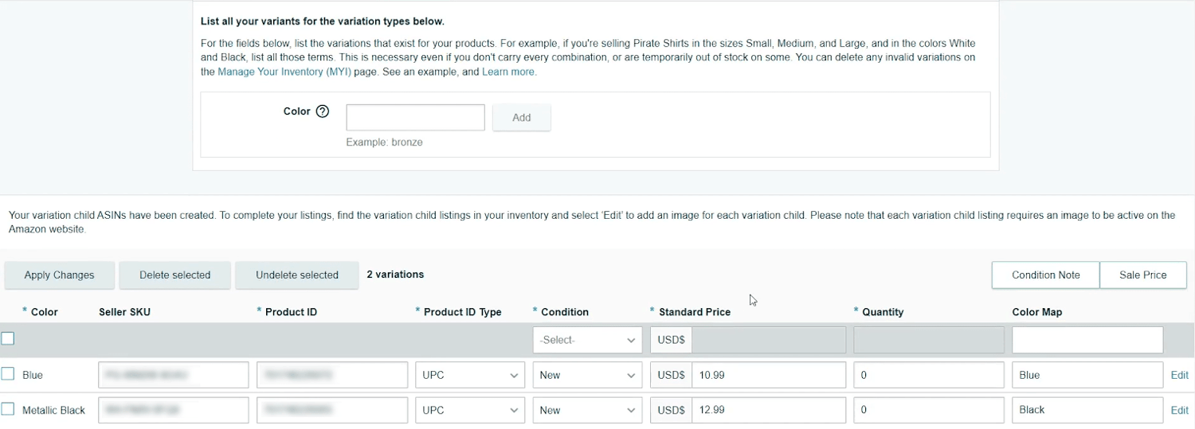The width and height of the screenshot is (1195, 429).
Task: Click the Color help question mark icon
Action: point(323,111)
